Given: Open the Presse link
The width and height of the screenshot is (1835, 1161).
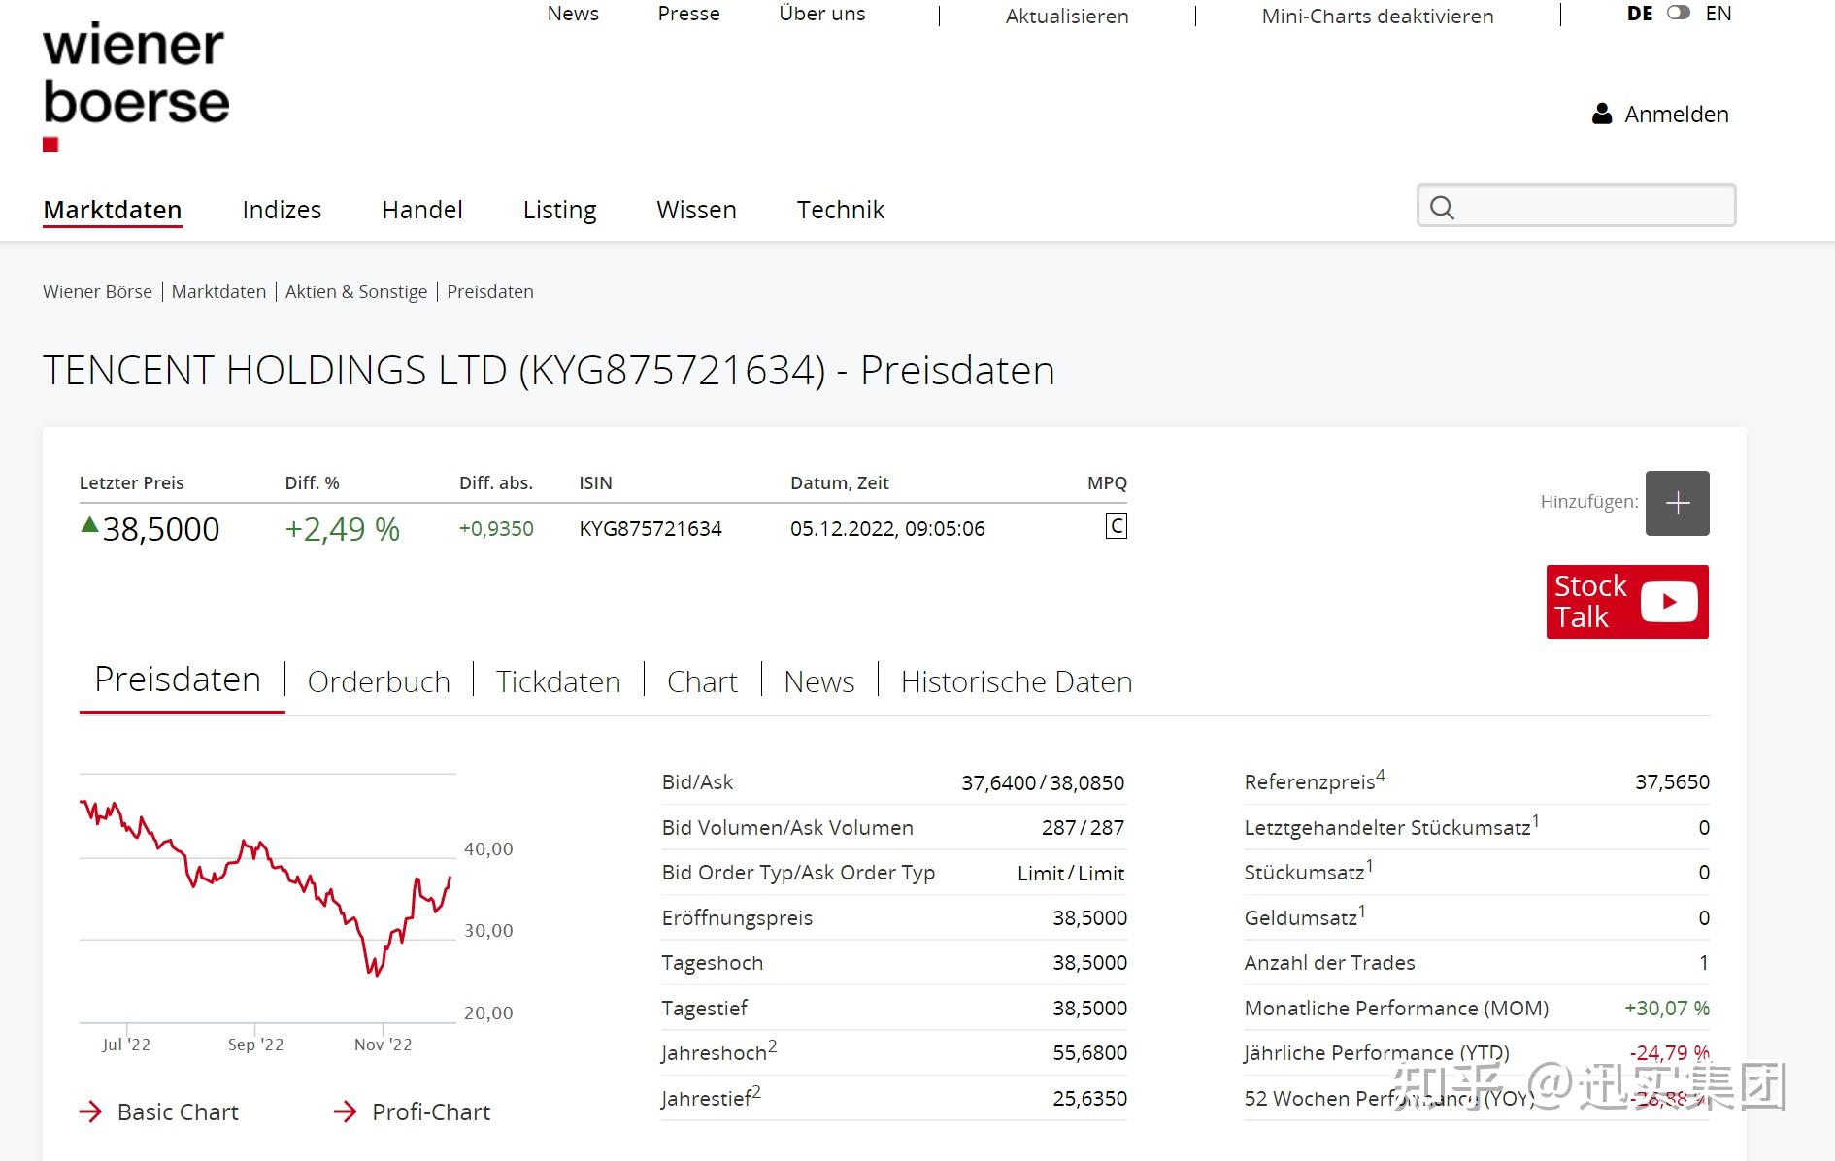Looking at the screenshot, I should 689,14.
